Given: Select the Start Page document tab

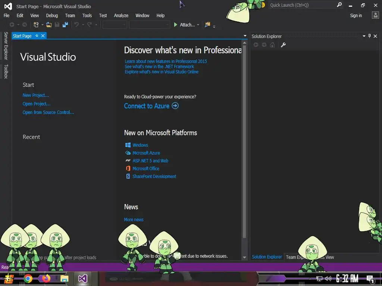Looking at the screenshot, I should tap(22, 36).
